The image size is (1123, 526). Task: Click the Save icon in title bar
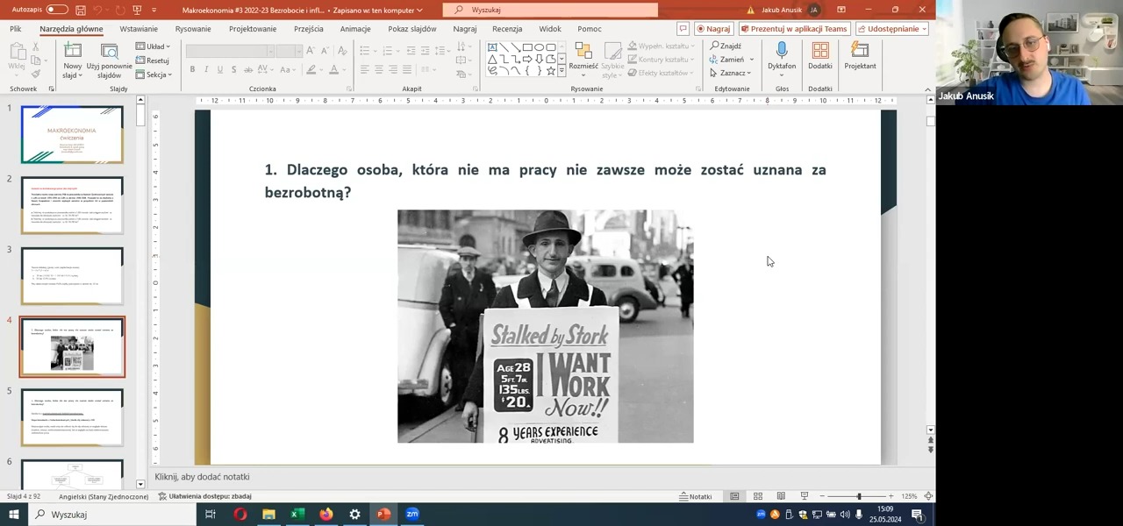pyautogui.click(x=80, y=10)
